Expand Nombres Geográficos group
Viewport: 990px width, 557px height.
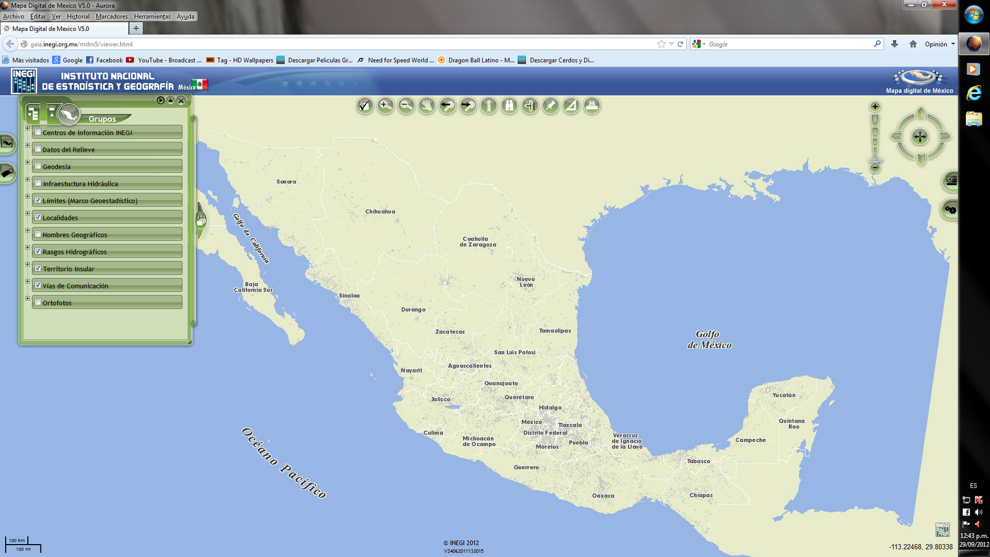pyautogui.click(x=27, y=230)
